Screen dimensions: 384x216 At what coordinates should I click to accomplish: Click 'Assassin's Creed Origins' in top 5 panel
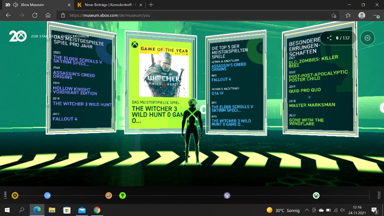click(x=229, y=67)
